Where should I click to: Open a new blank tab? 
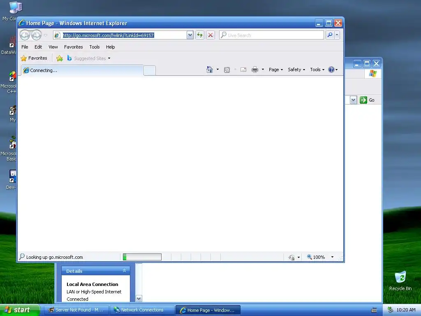[150, 71]
